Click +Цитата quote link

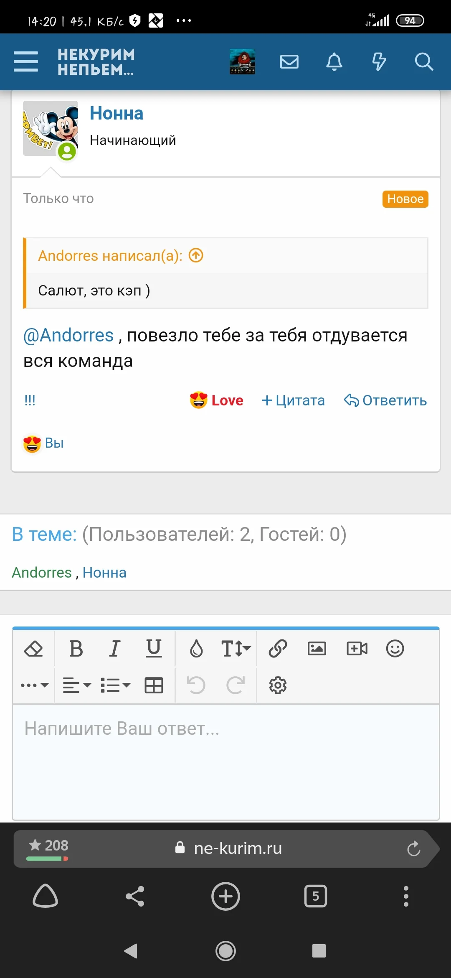293,400
